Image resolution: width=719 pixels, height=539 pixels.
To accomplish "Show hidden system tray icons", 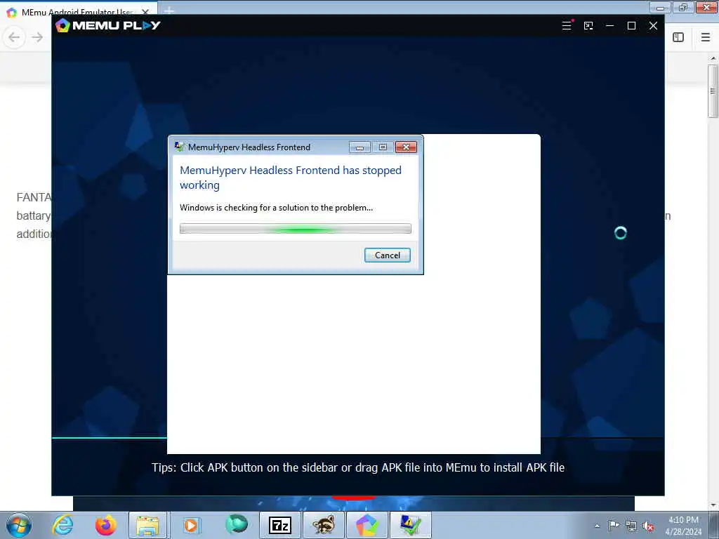I will coord(597,526).
